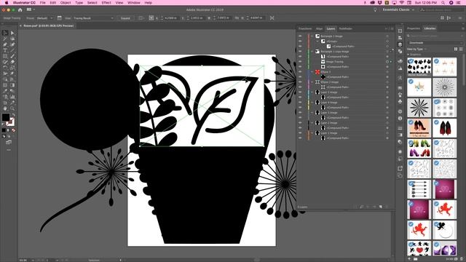Hide Layer 4 Image
This screenshot has height=262, width=466.
point(300,103)
